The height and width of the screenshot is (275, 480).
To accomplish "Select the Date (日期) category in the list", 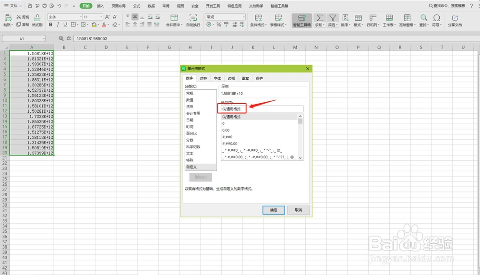I will pos(201,120).
